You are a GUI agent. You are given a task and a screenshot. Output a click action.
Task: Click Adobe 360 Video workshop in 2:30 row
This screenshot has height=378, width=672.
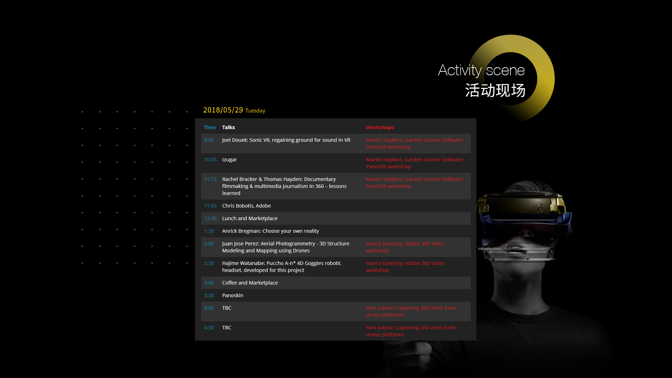pyautogui.click(x=405, y=267)
